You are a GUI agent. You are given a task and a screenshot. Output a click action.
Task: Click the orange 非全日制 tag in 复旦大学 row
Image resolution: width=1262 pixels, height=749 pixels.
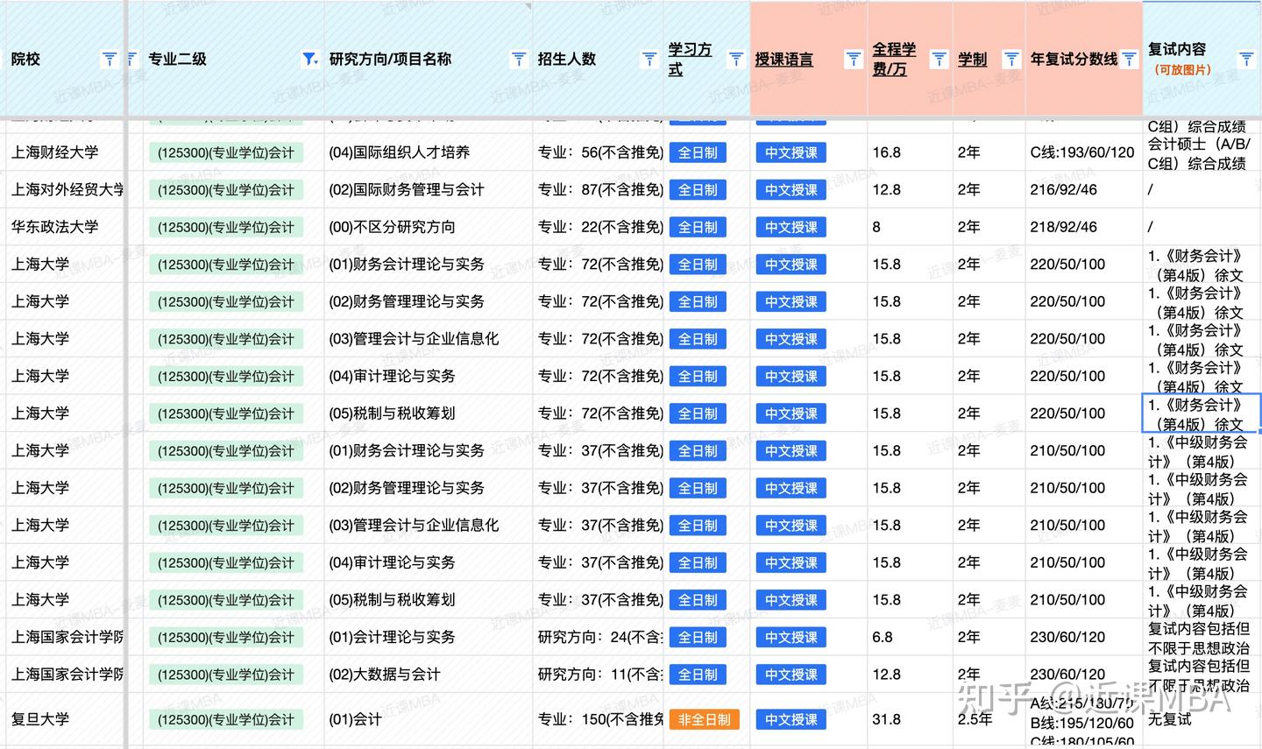pyautogui.click(x=704, y=719)
